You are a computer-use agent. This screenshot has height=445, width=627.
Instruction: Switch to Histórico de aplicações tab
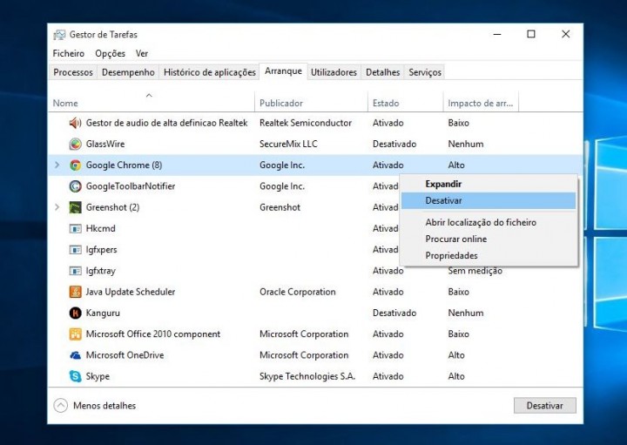[x=210, y=72]
